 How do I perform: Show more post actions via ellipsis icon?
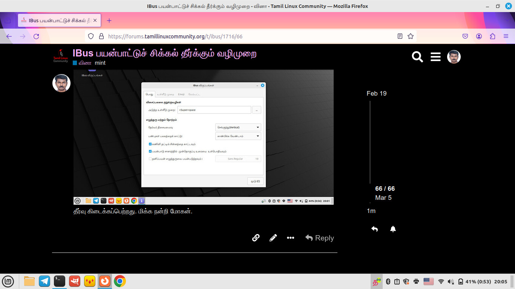290,238
